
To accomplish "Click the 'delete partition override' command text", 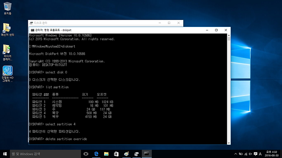I will tap(66, 139).
